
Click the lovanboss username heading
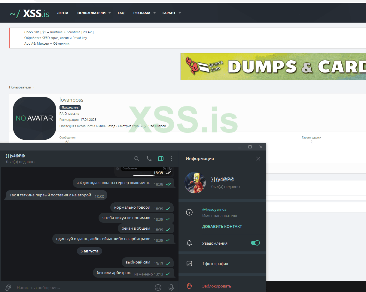pyautogui.click(x=72, y=100)
